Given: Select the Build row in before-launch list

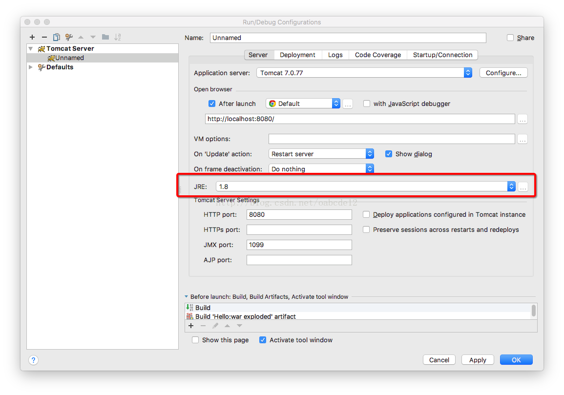Looking at the screenshot, I should 358,308.
